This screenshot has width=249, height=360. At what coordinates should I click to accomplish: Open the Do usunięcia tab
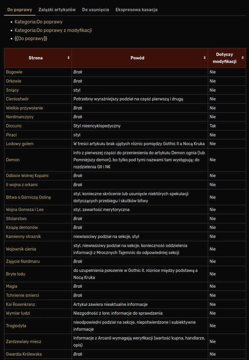tap(96, 10)
